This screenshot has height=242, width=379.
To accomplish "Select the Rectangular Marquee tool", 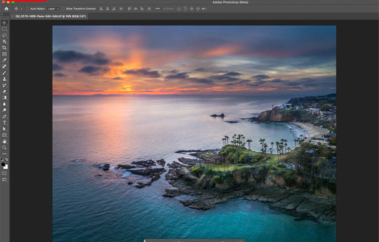I will pos(5,29).
